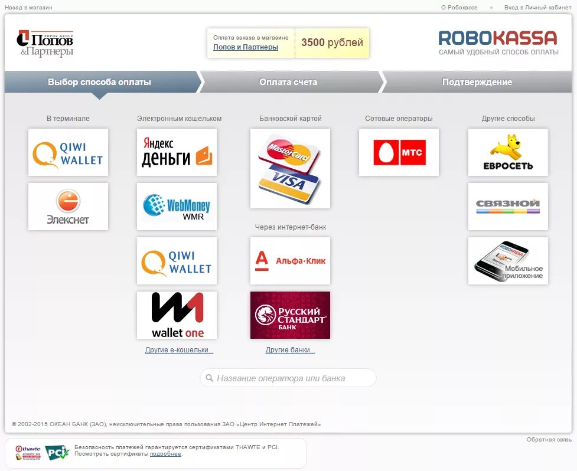Click the Банковской картой heading

pyautogui.click(x=291, y=119)
